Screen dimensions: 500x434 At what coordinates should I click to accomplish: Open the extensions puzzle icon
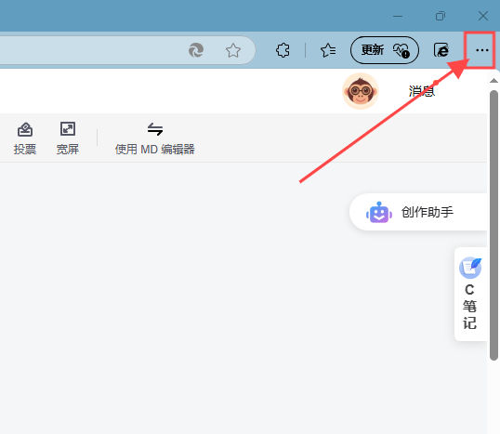[x=283, y=50]
